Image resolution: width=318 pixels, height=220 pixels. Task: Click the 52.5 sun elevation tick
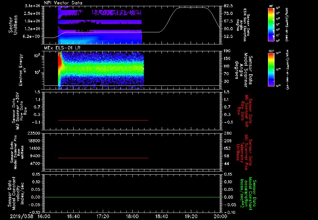click(x=228, y=37)
